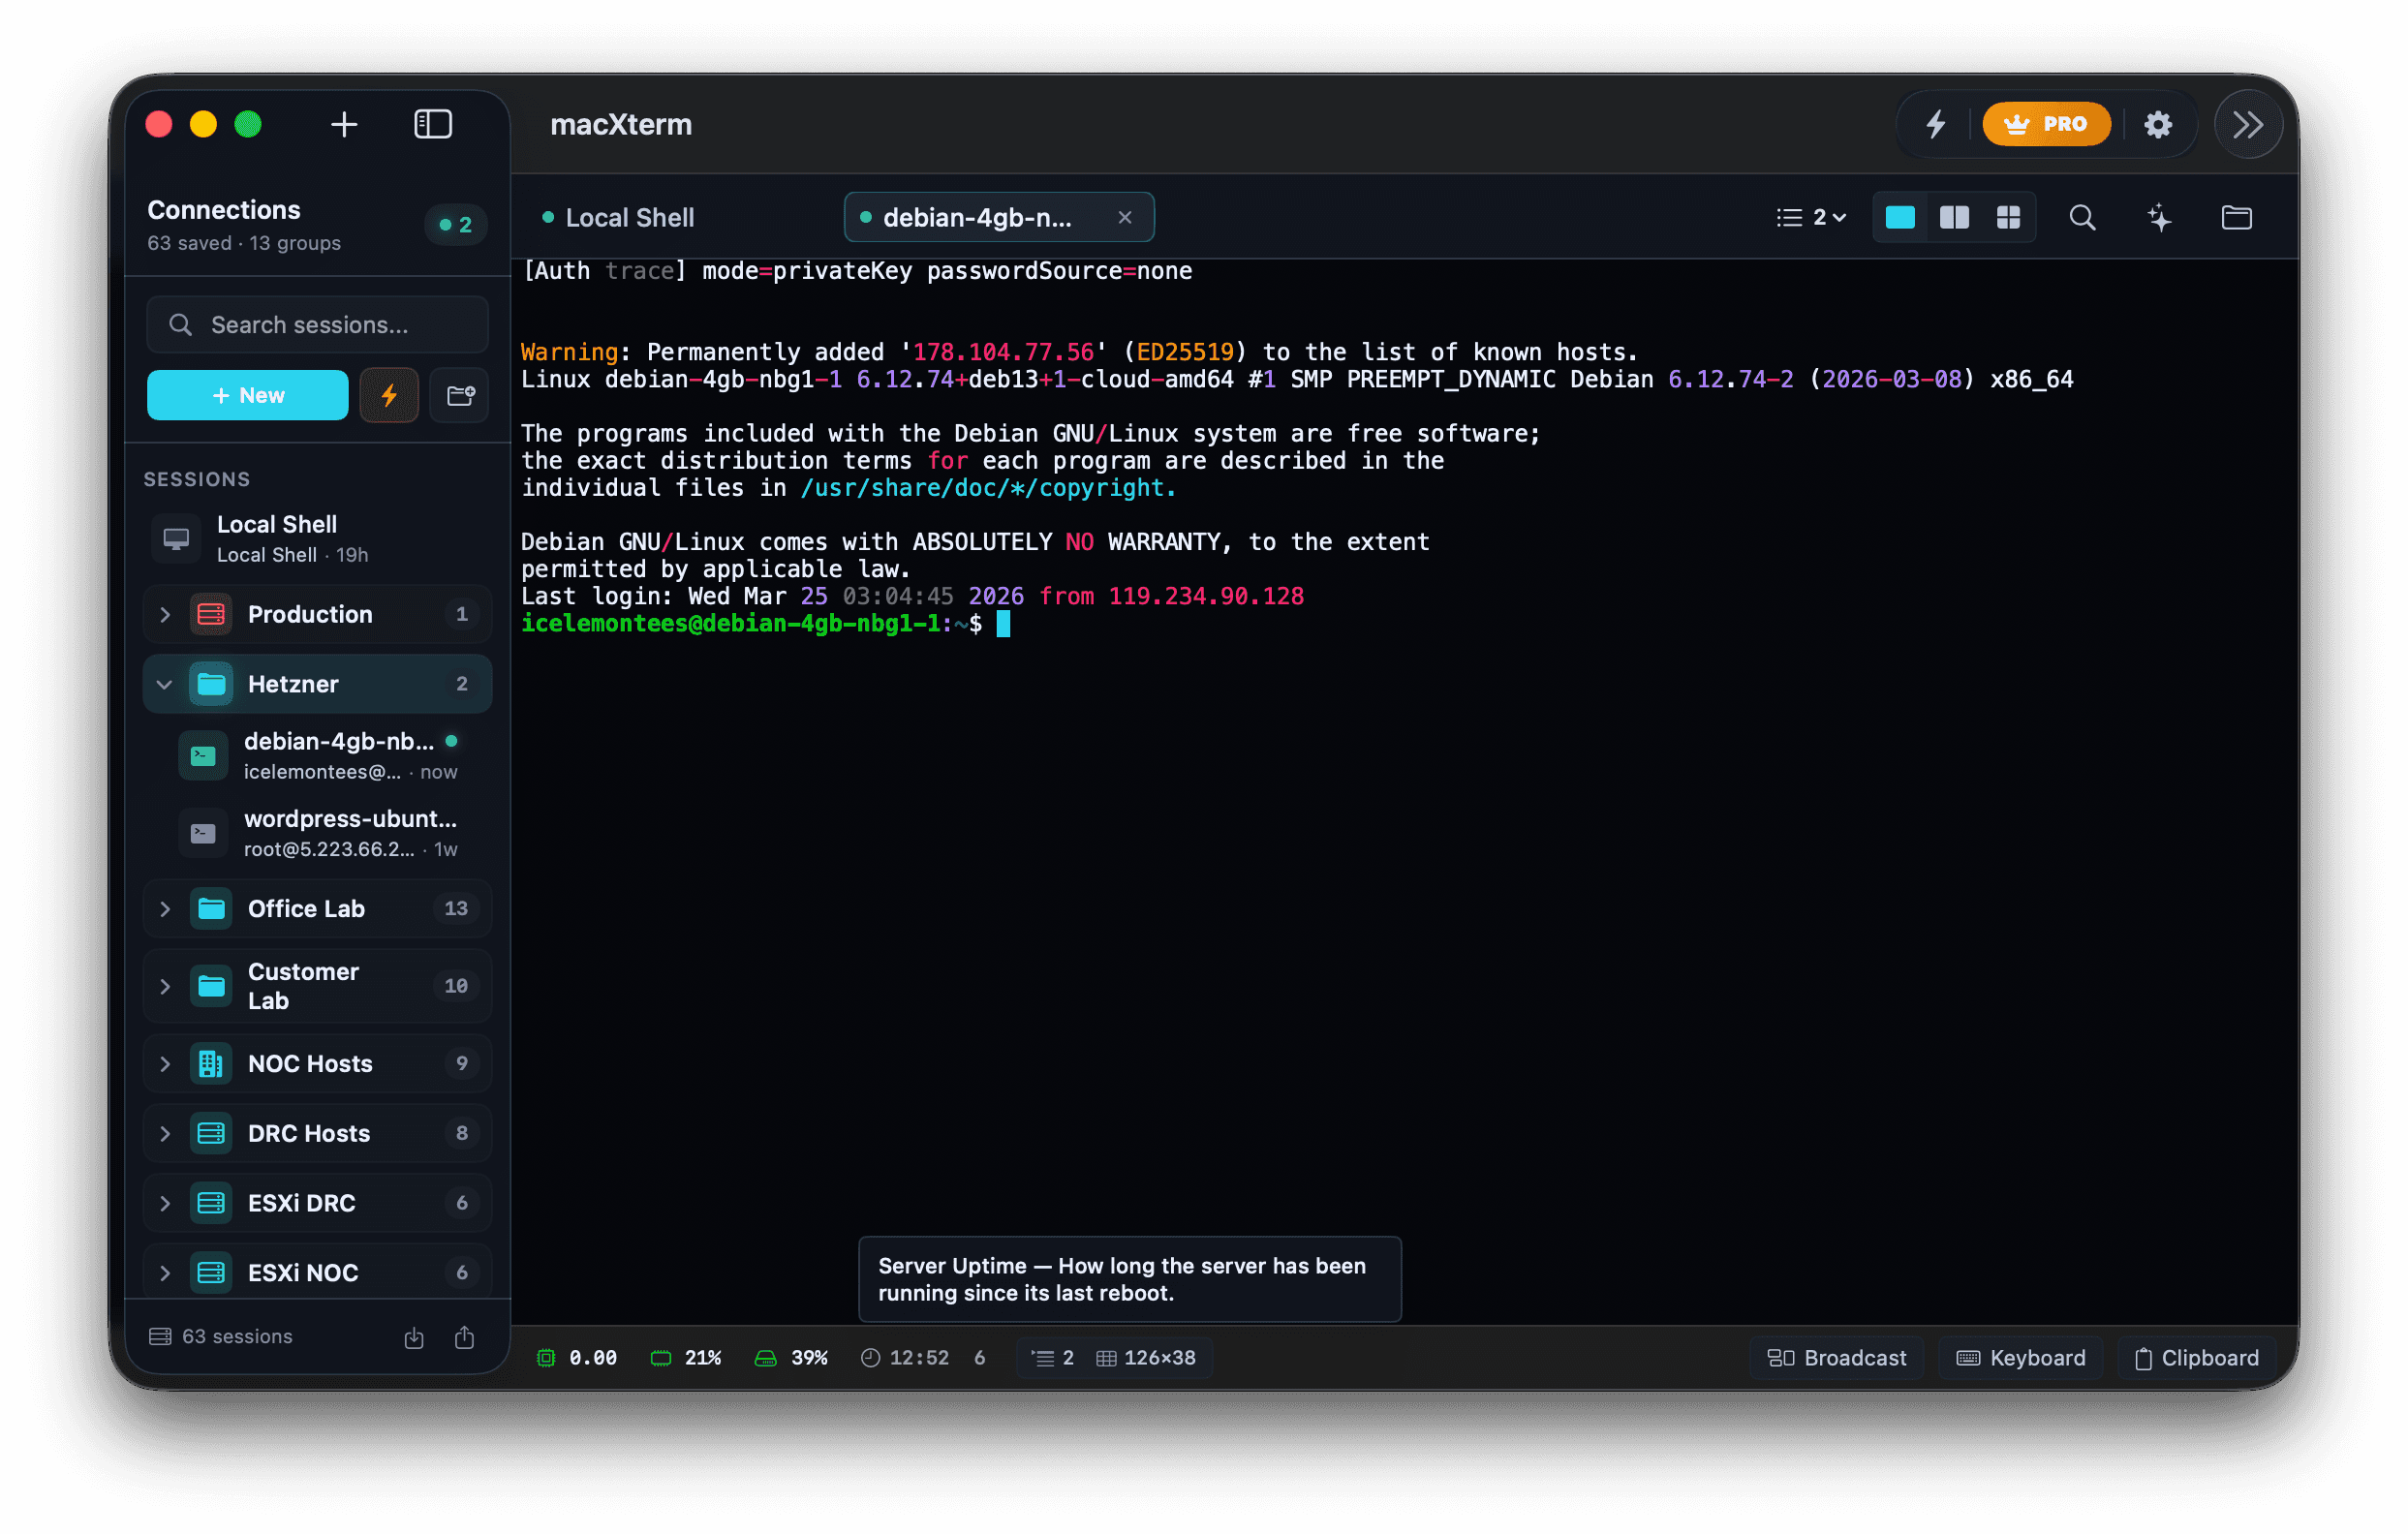The width and height of the screenshot is (2408, 1534).
Task: Click the ESXi NOC server icon
Action: (211, 1272)
